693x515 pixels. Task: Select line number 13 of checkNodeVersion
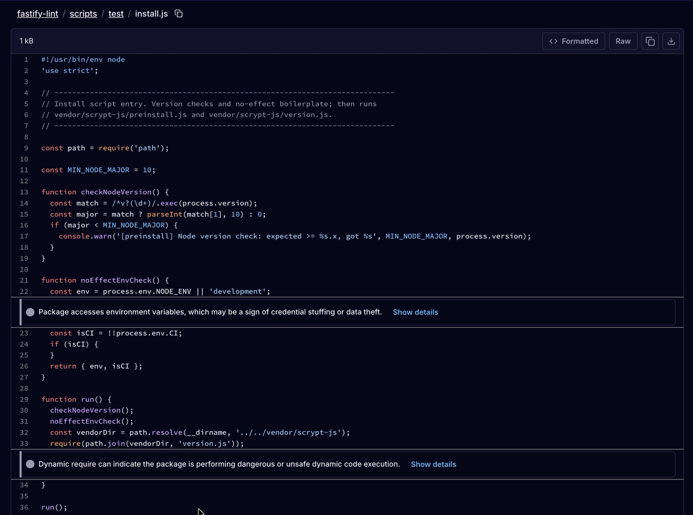click(24, 192)
